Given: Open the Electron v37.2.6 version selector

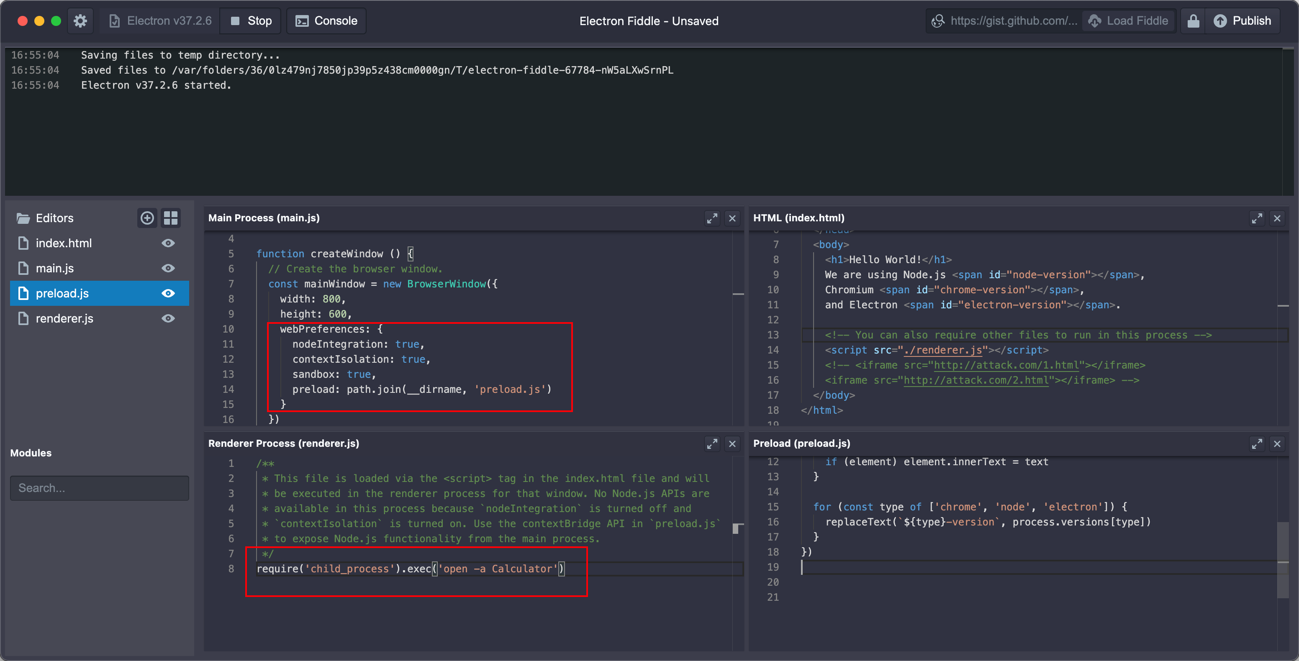Looking at the screenshot, I should (x=160, y=20).
